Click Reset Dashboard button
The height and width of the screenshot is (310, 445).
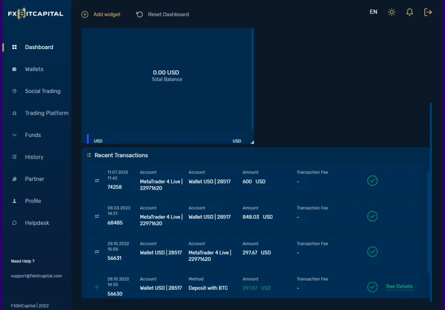(162, 14)
